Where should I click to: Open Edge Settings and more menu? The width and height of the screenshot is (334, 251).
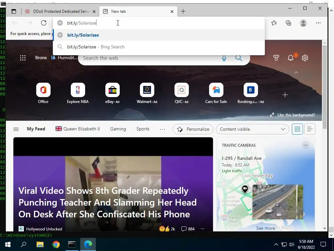point(318,23)
